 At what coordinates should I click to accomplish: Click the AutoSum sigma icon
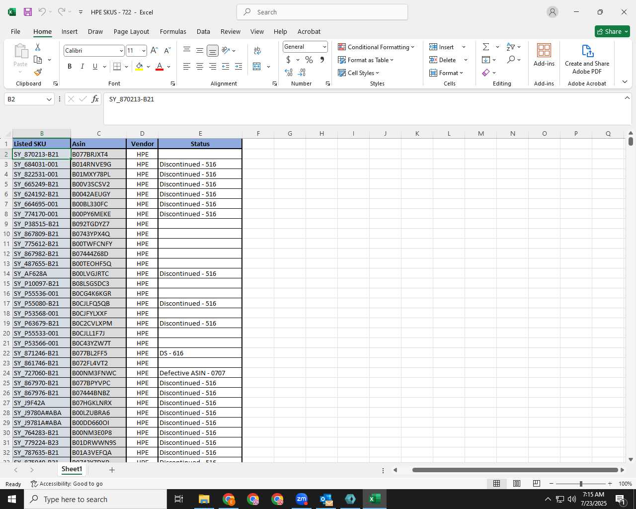click(x=486, y=47)
